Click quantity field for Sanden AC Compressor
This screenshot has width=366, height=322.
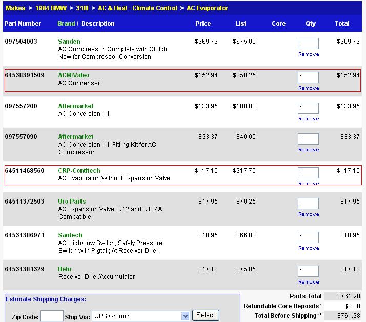(308, 44)
